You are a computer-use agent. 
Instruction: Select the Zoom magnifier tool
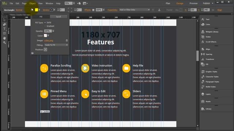click(x=4, y=43)
